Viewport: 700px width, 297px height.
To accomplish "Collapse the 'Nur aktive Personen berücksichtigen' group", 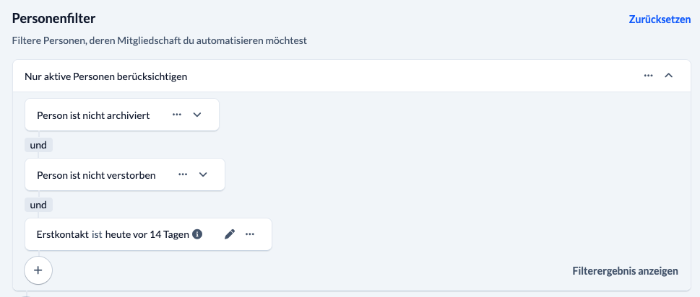I will click(x=668, y=76).
